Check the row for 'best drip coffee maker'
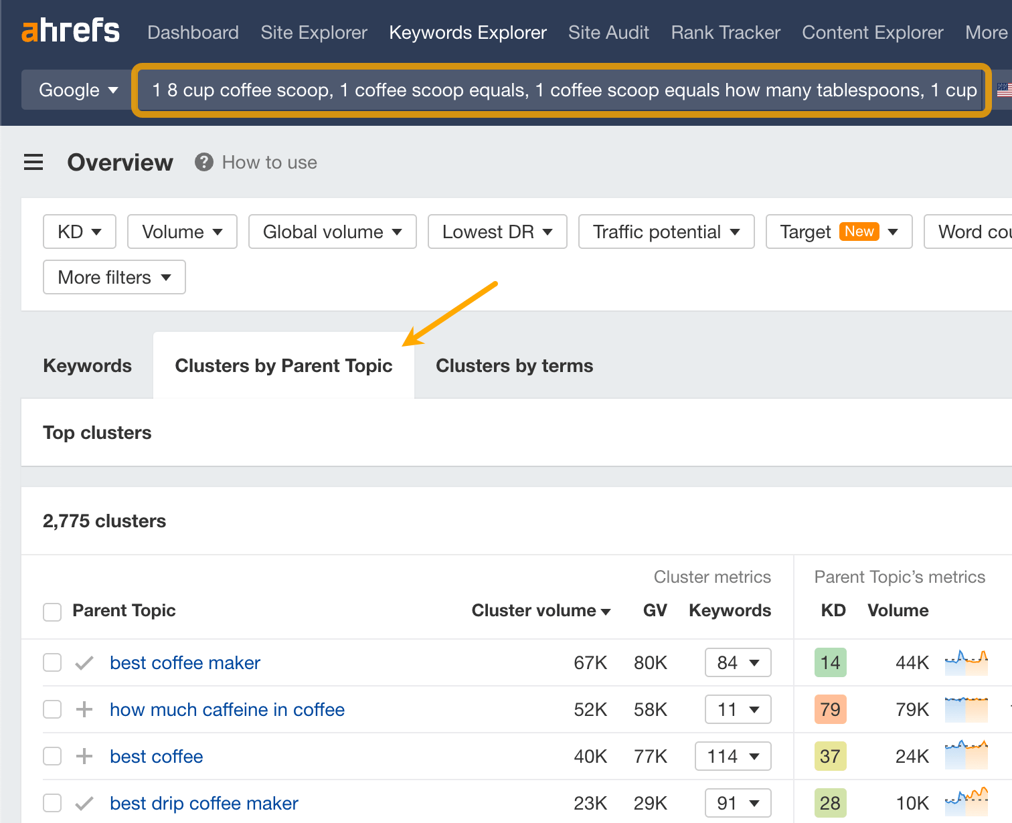 (x=52, y=803)
